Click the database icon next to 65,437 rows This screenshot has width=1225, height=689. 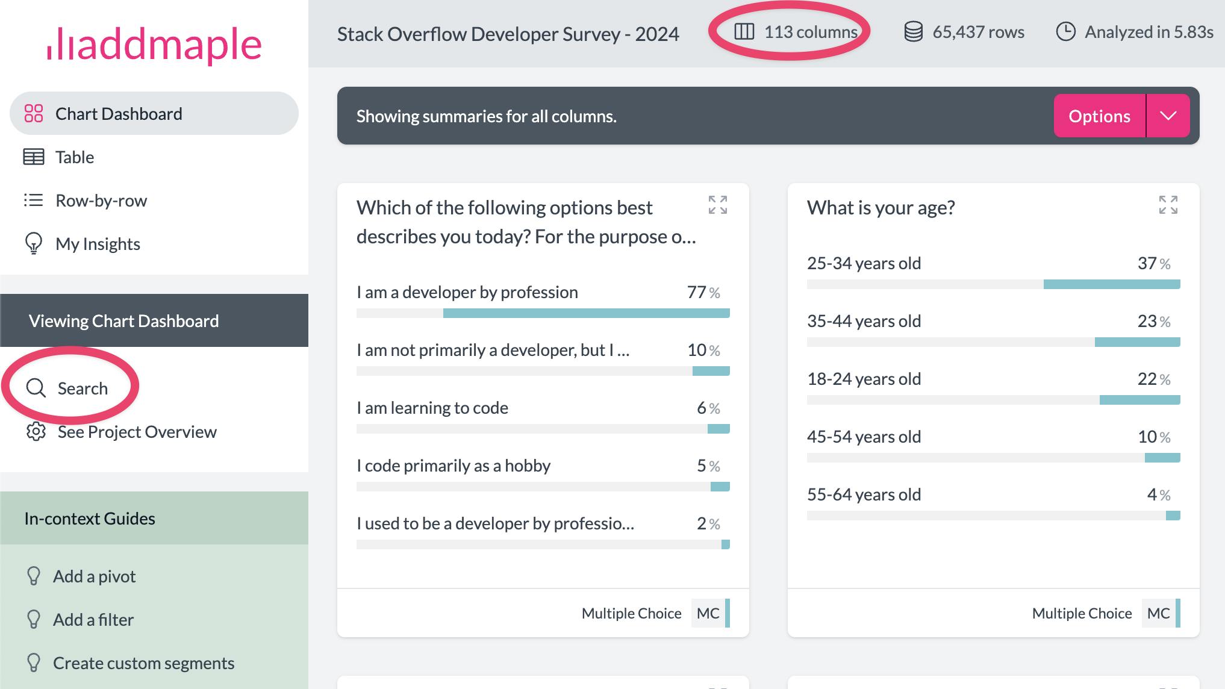913,32
